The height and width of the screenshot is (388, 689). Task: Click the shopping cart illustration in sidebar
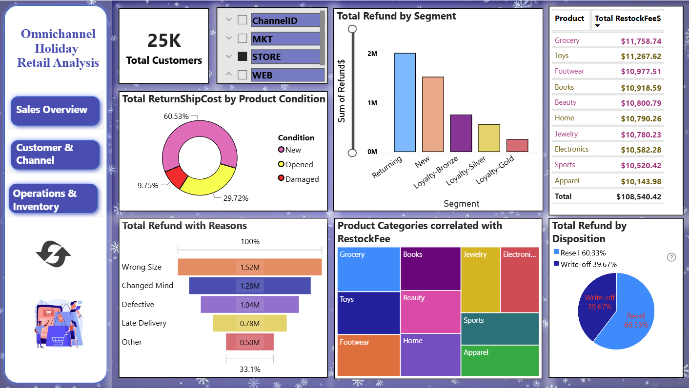pyautogui.click(x=59, y=324)
